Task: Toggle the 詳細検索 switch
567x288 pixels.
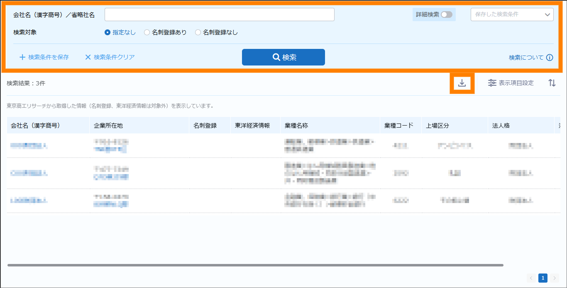Action: pyautogui.click(x=447, y=15)
